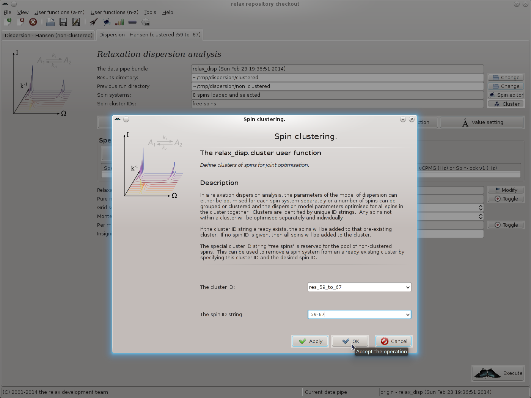Image resolution: width=531 pixels, height=398 pixels.
Task: Open the spin viewer atom icon
Action: point(107,22)
